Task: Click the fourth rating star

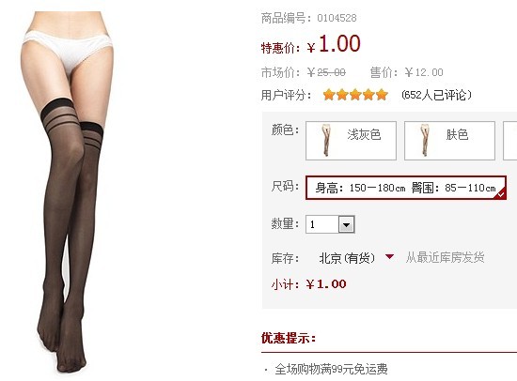Action: click(368, 95)
